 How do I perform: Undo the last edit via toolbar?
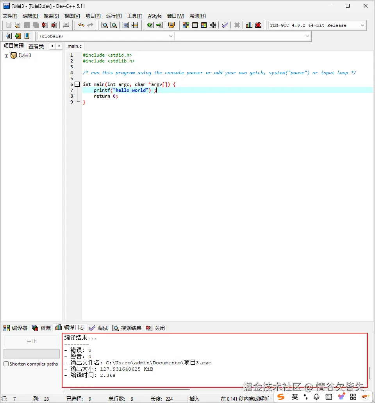coord(81,25)
